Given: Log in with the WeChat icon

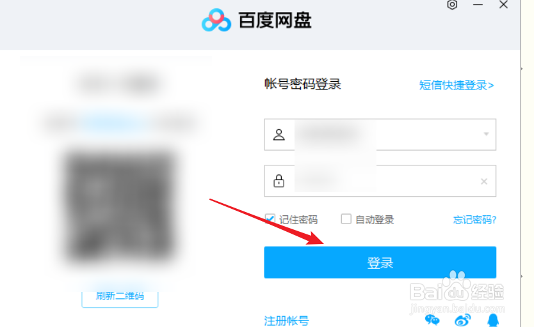Looking at the screenshot, I should point(432,320).
